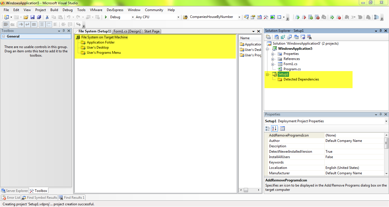Click the Author property value field

pos(354,141)
